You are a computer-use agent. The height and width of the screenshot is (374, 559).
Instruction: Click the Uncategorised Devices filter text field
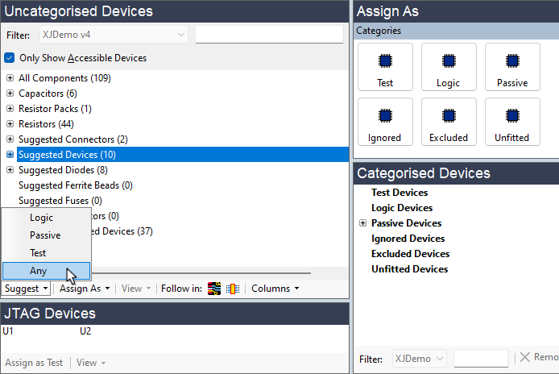coord(269,35)
